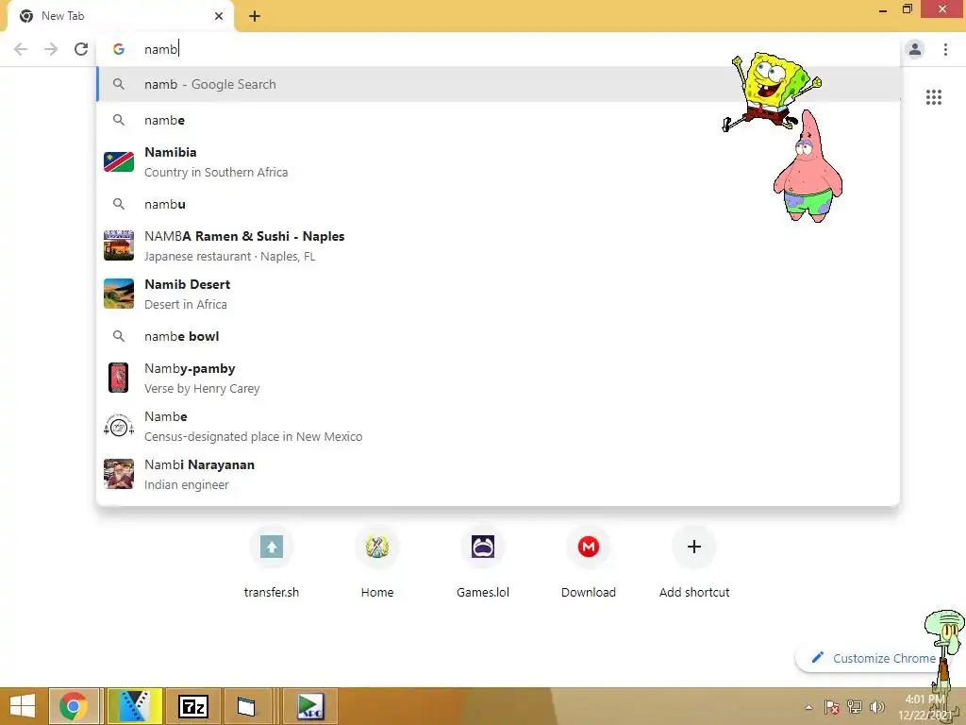Screen dimensions: 966x725
Task: Click the browser forward arrow
Action: pyautogui.click(x=51, y=49)
